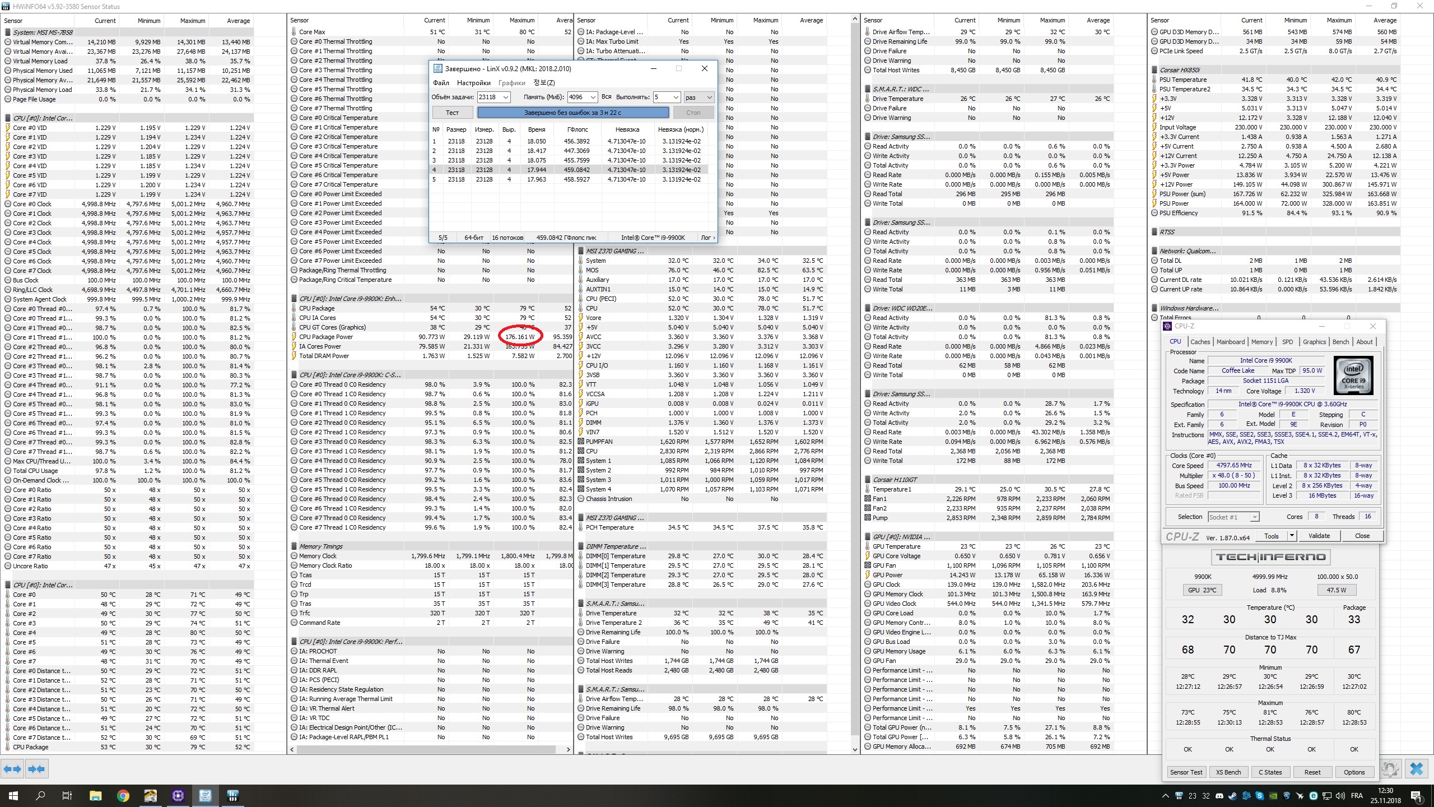Screen dimensions: 1434x807
Task: Open Discord from the system tray
Action: (1219, 796)
